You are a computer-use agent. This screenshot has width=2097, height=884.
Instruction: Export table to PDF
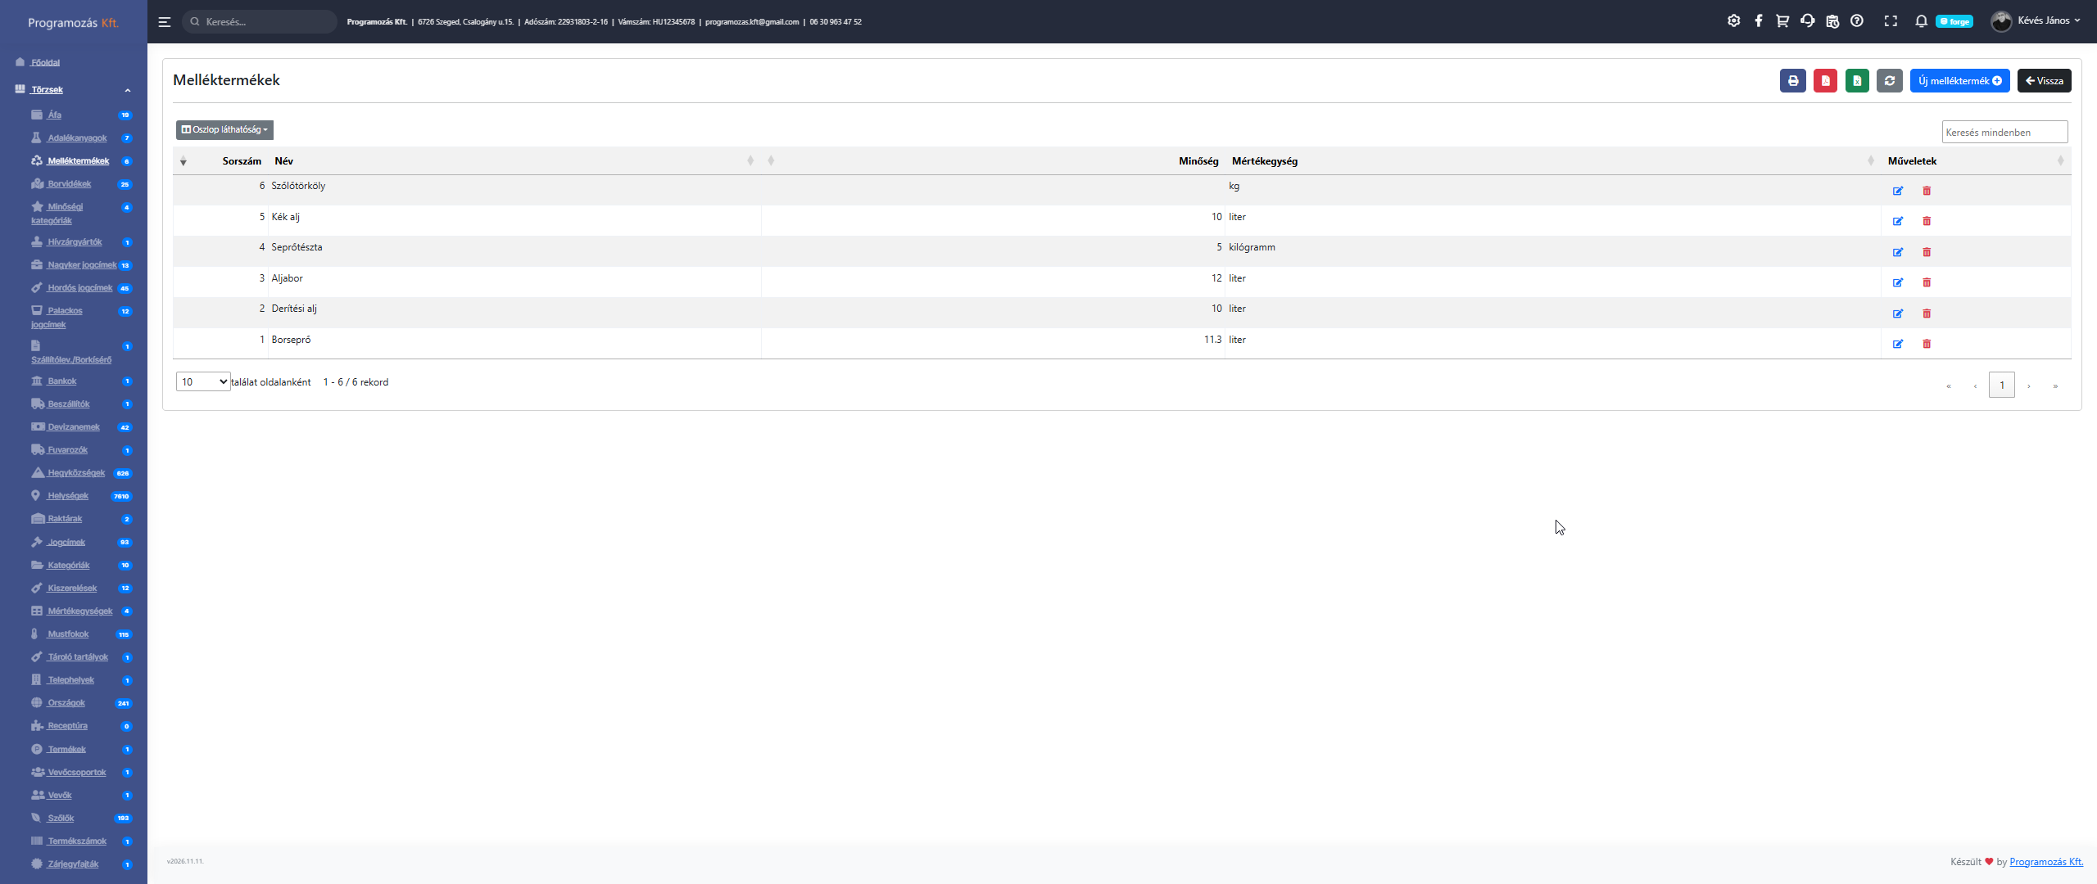pyautogui.click(x=1825, y=81)
